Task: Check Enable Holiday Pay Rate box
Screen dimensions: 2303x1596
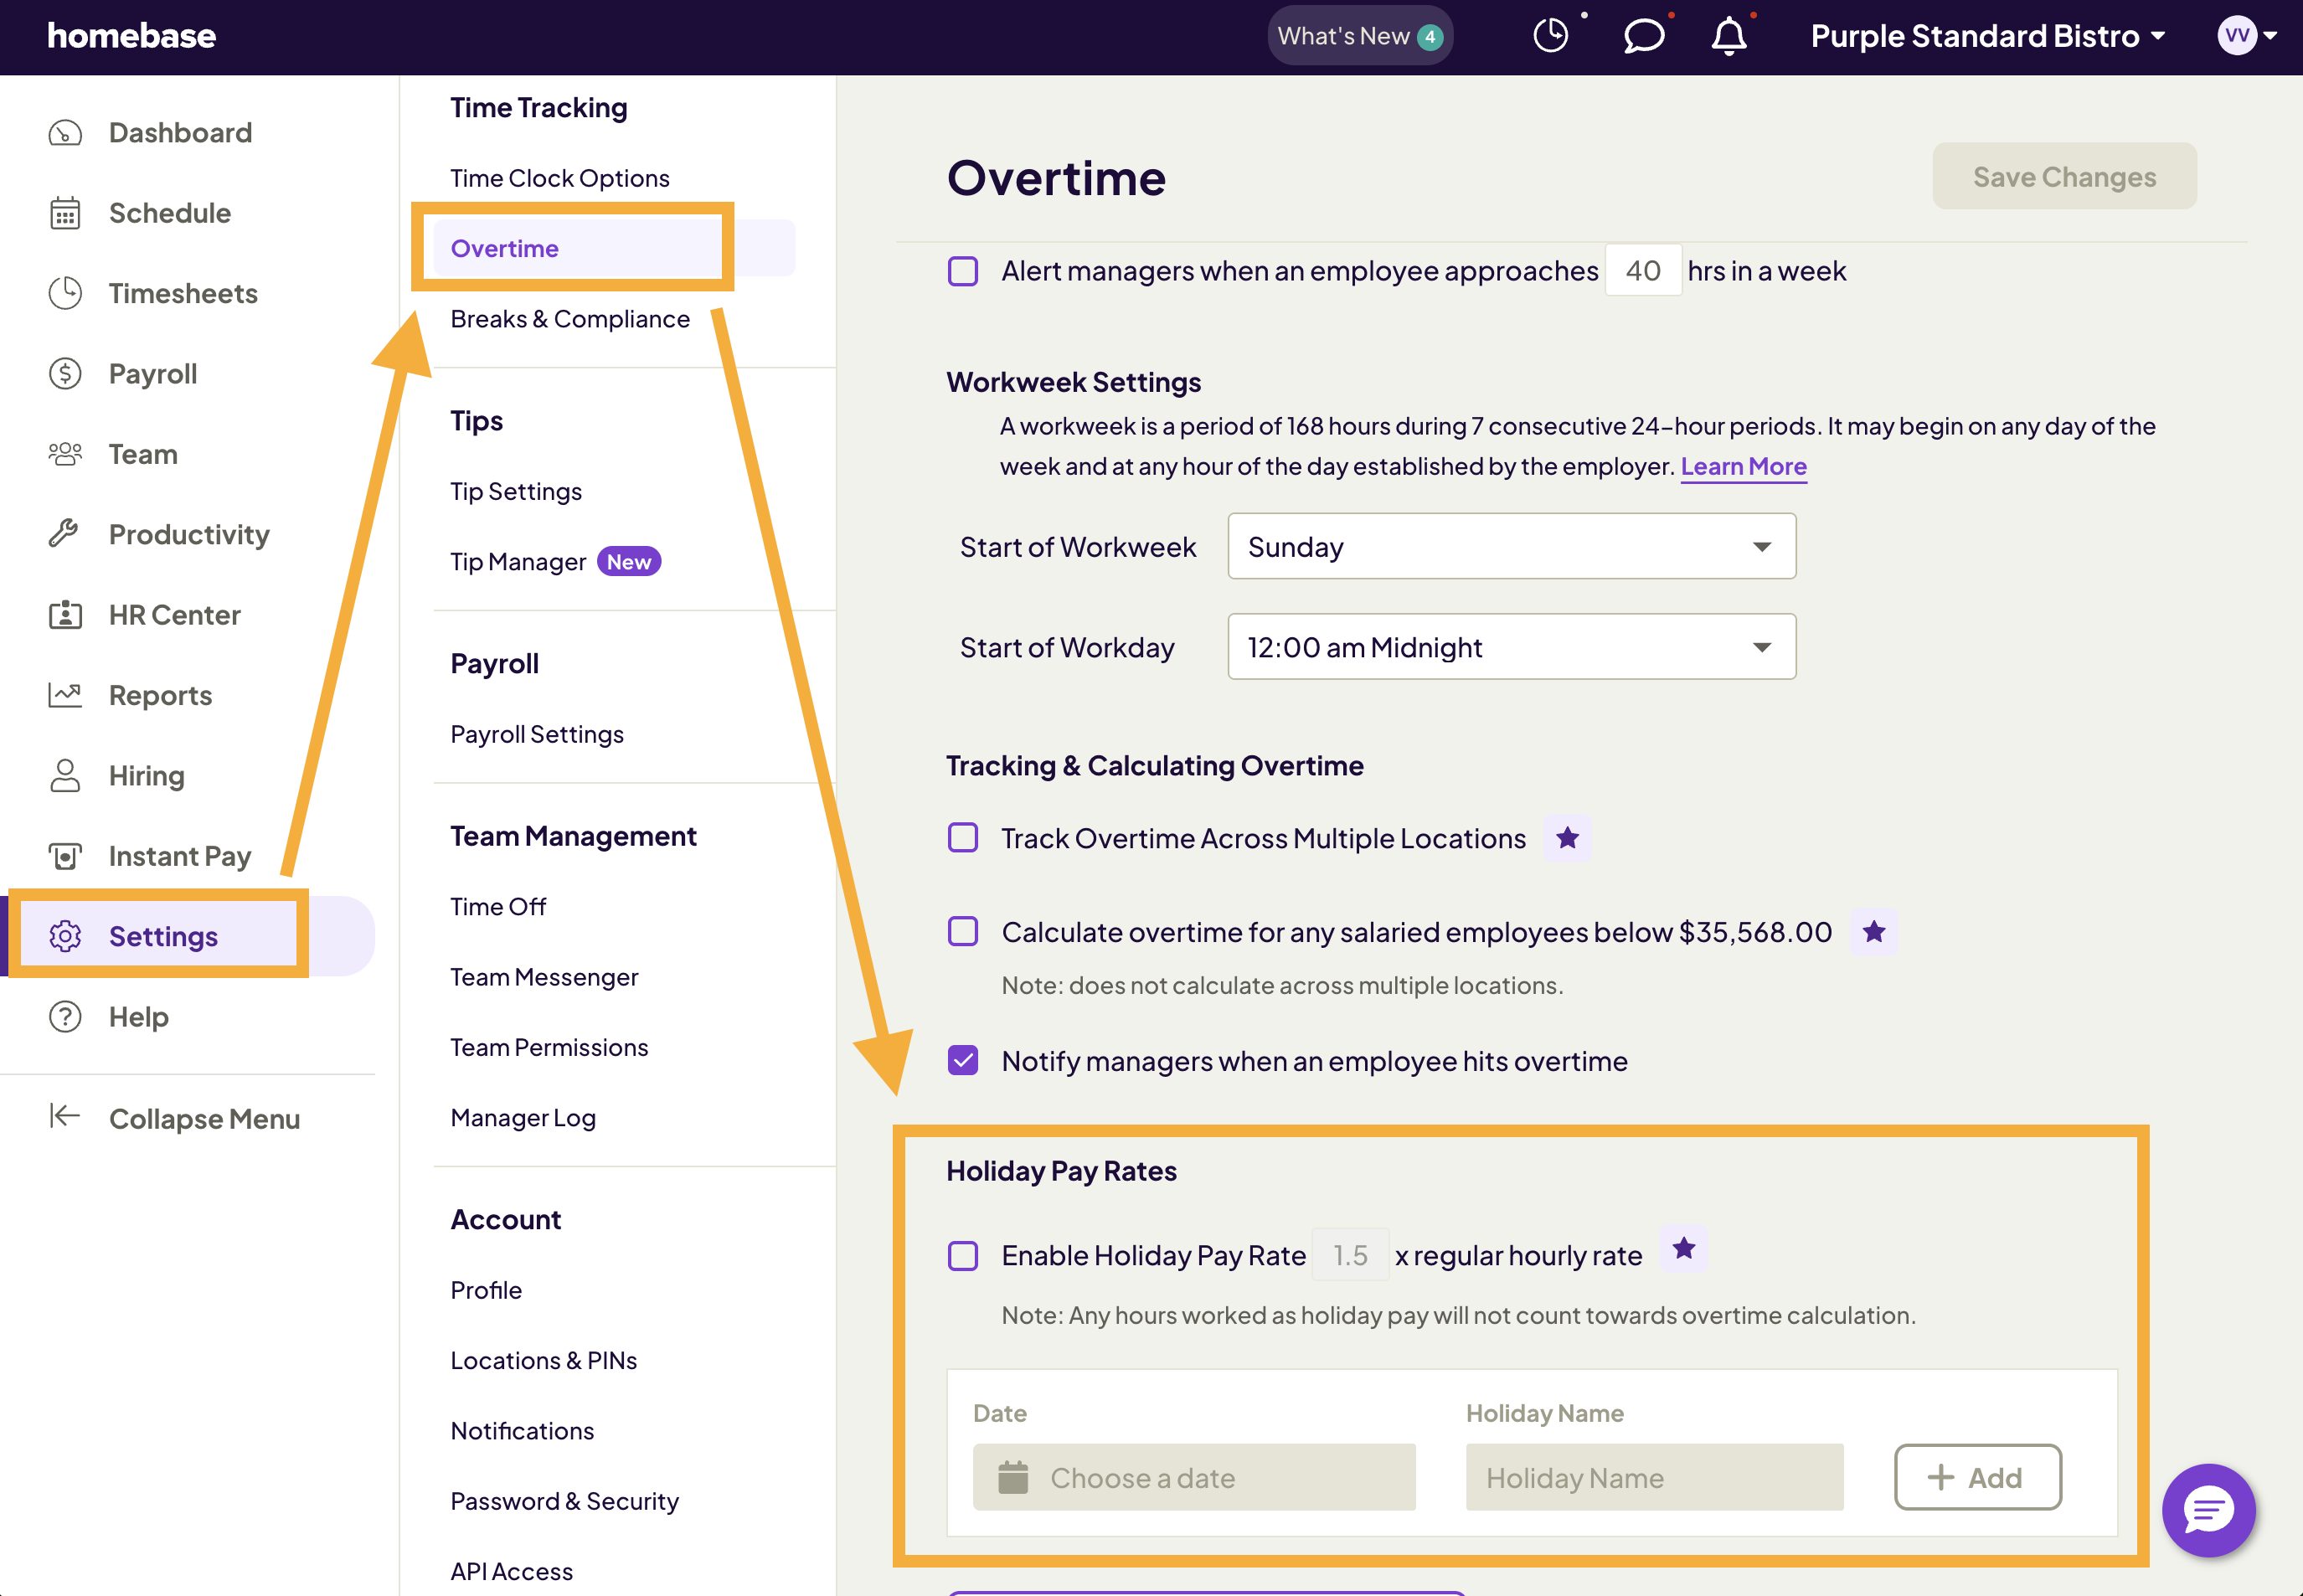Action: (963, 1255)
